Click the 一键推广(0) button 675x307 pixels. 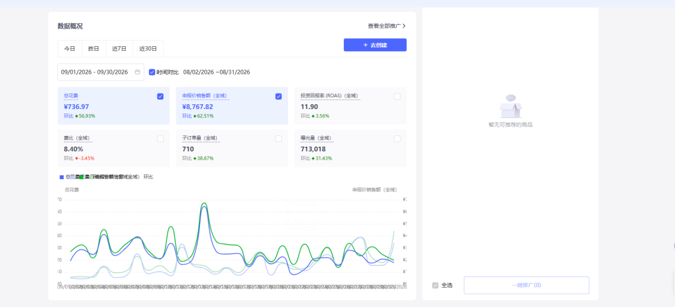coord(526,285)
